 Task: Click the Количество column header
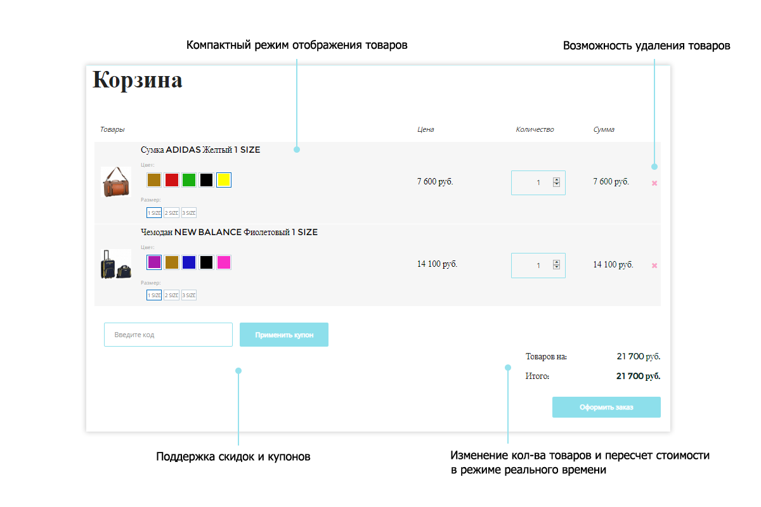coord(535,129)
